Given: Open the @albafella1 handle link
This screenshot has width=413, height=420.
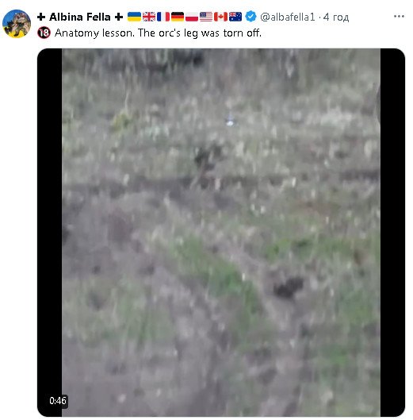Looking at the screenshot, I should [x=288, y=17].
